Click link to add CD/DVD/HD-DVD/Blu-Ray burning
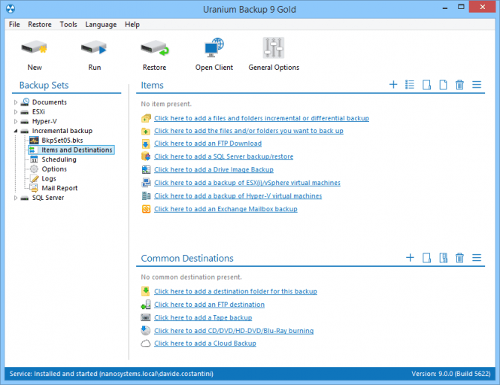The image size is (500, 385). tap(234, 331)
